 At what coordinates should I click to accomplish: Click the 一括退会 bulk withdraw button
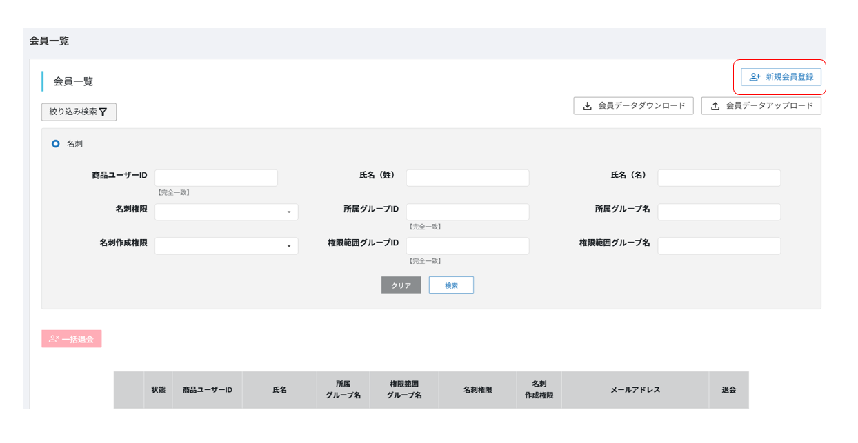(x=72, y=339)
